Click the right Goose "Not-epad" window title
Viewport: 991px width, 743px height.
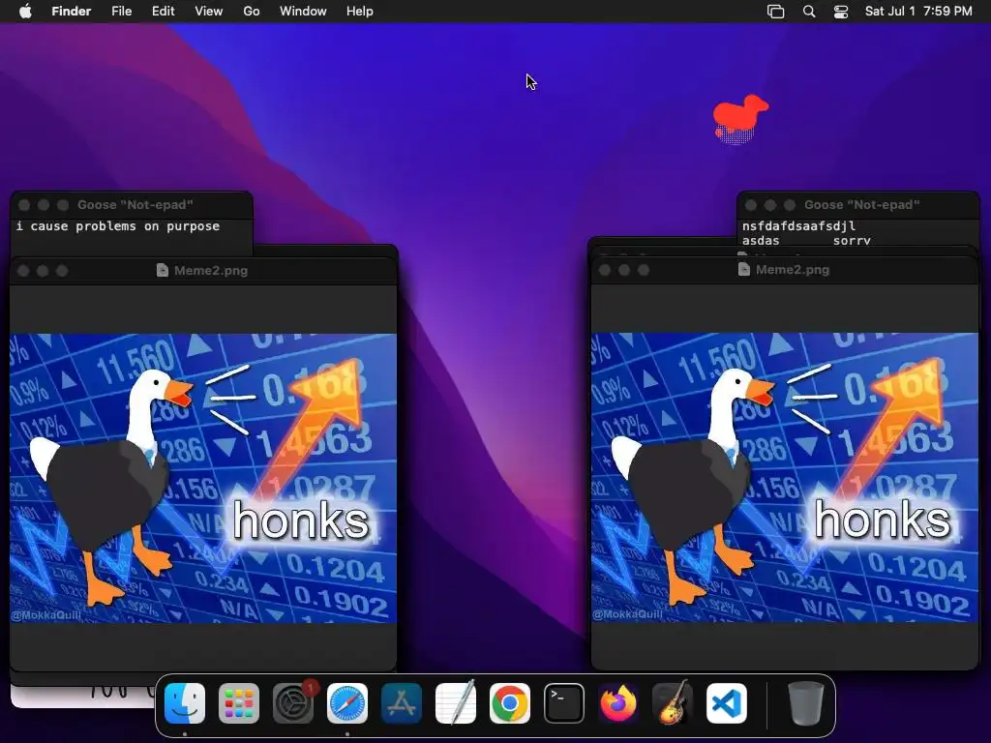pos(862,205)
